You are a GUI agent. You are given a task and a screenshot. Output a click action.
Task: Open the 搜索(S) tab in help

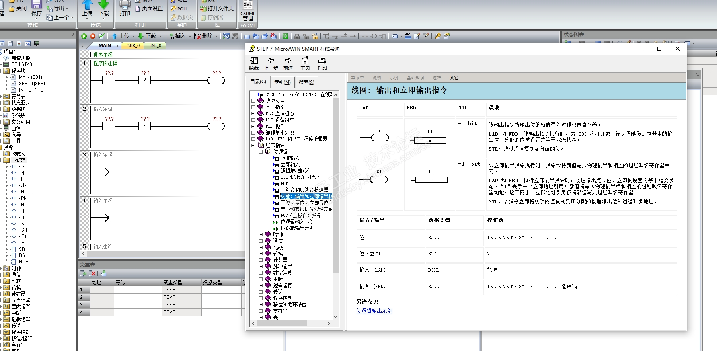pyautogui.click(x=306, y=82)
